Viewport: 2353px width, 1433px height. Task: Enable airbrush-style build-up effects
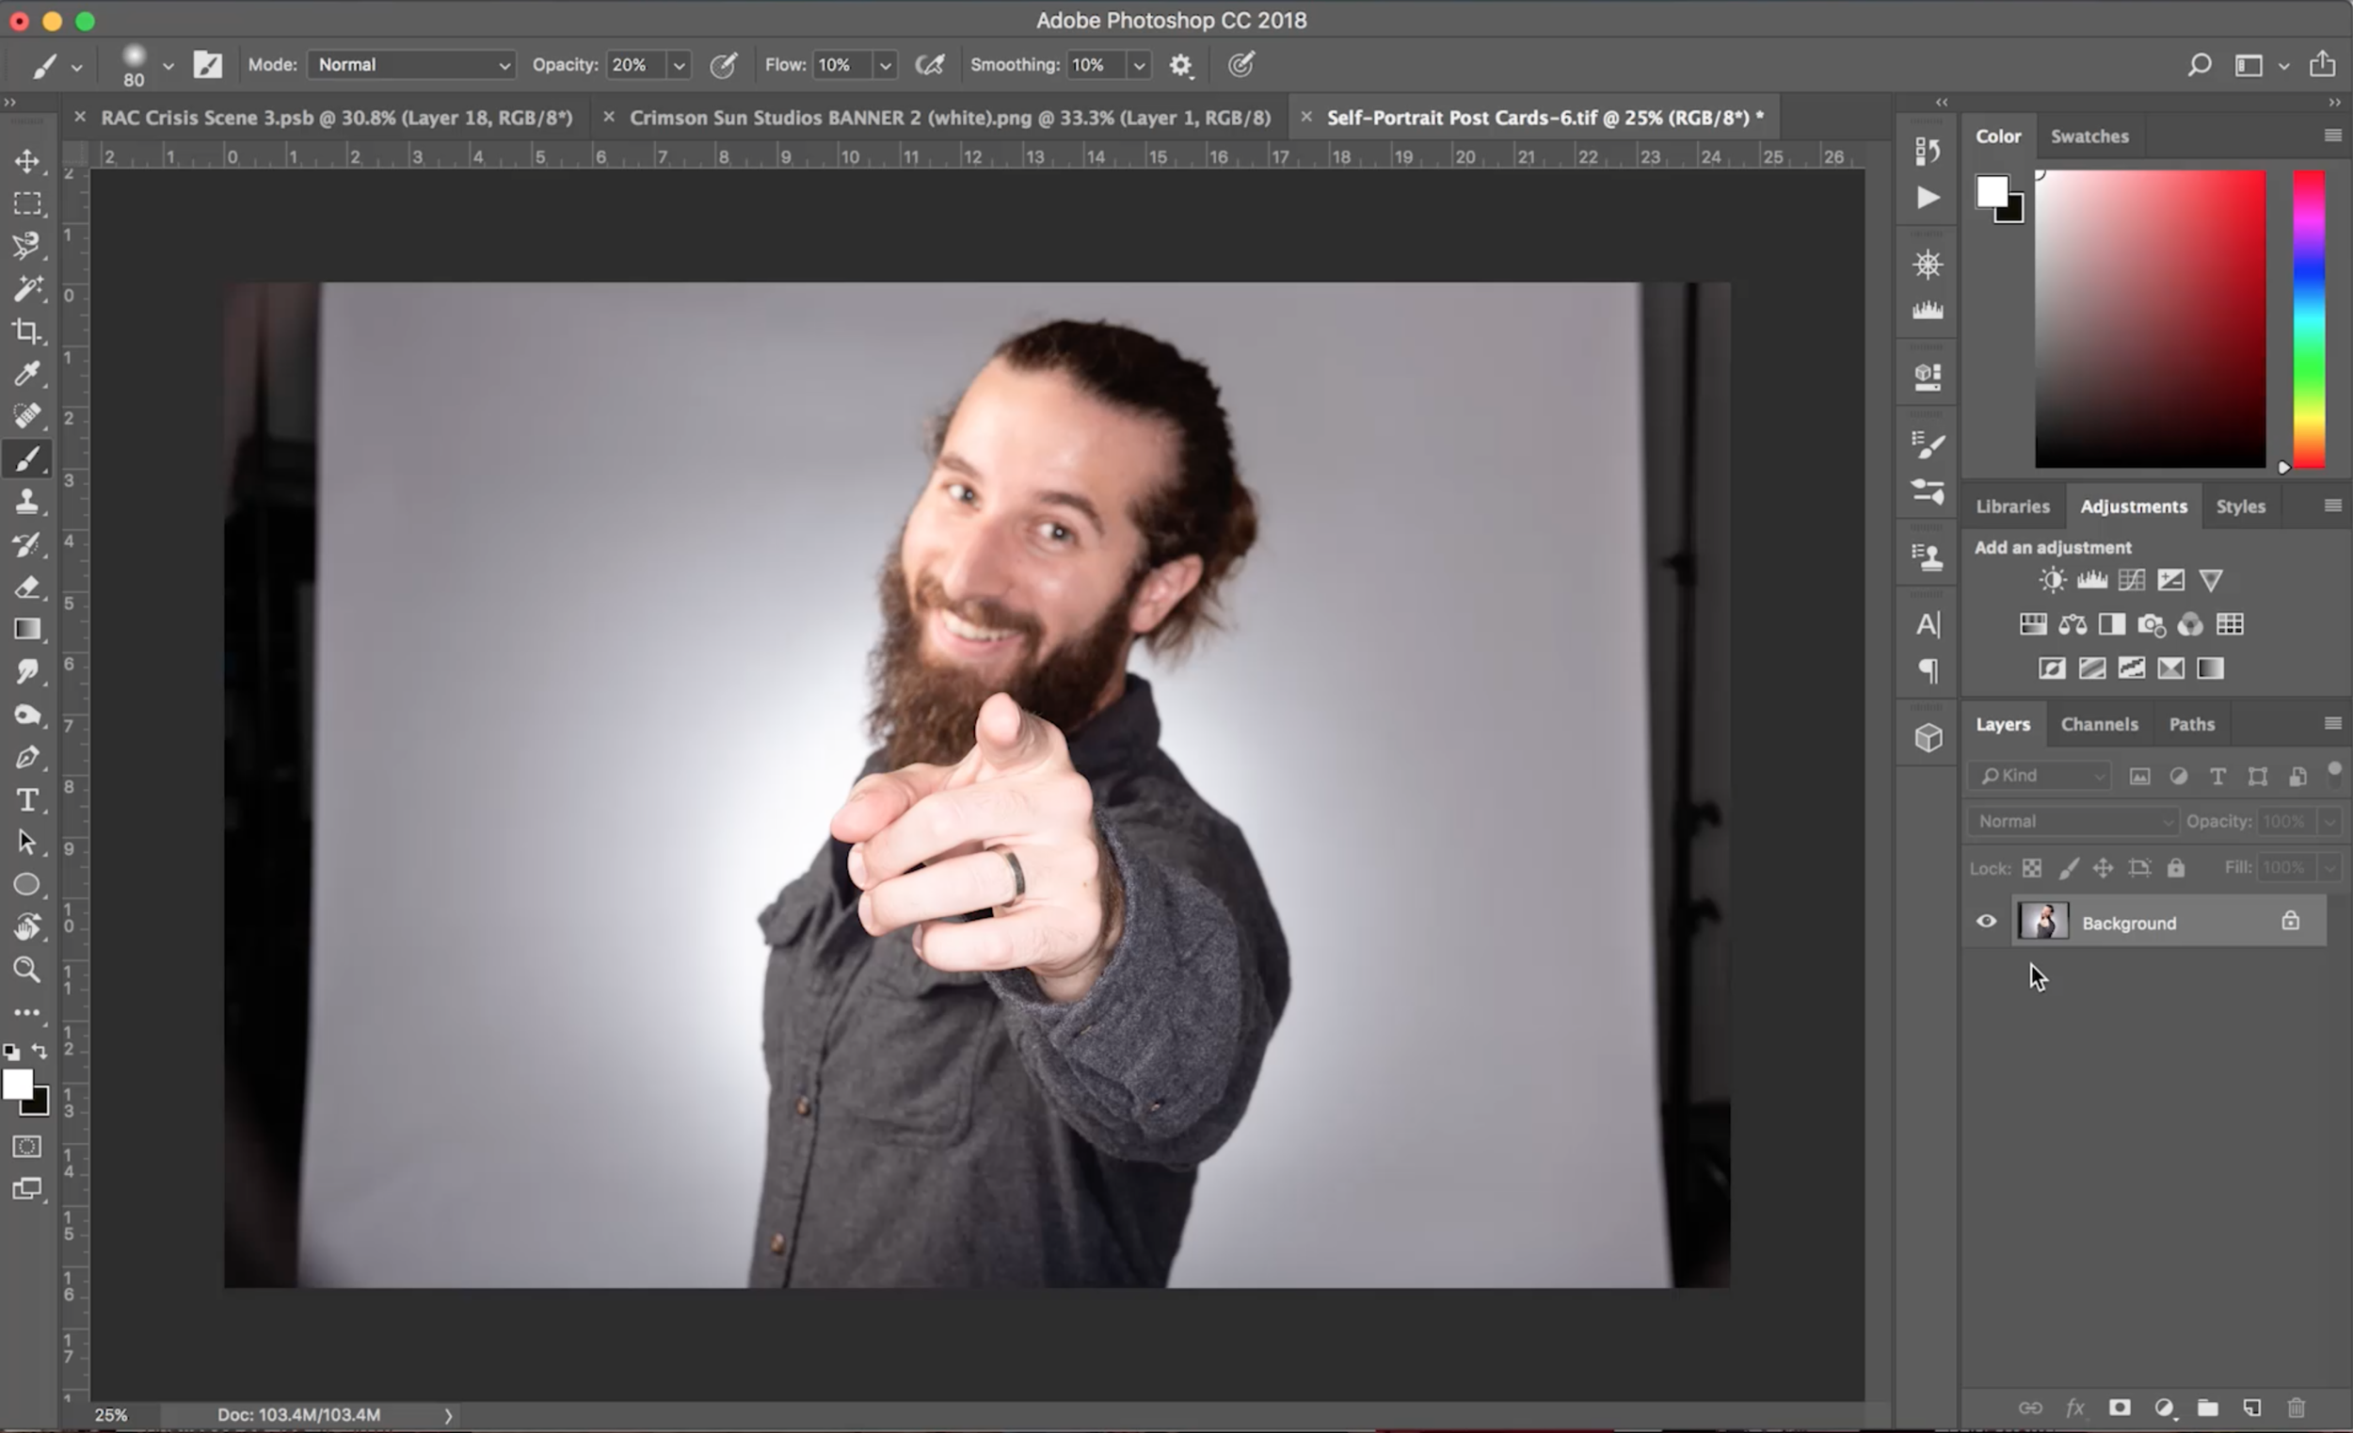click(x=929, y=65)
